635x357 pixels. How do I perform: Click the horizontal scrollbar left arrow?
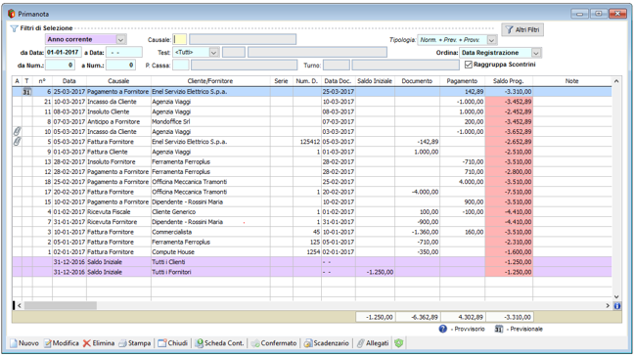click(x=19, y=305)
